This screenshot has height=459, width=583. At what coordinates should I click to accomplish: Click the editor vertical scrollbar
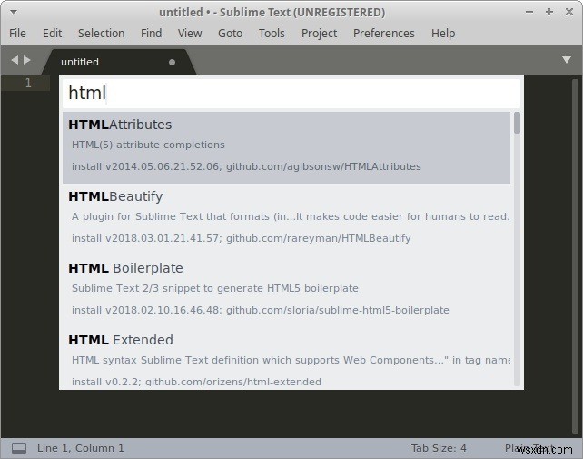[575, 256]
